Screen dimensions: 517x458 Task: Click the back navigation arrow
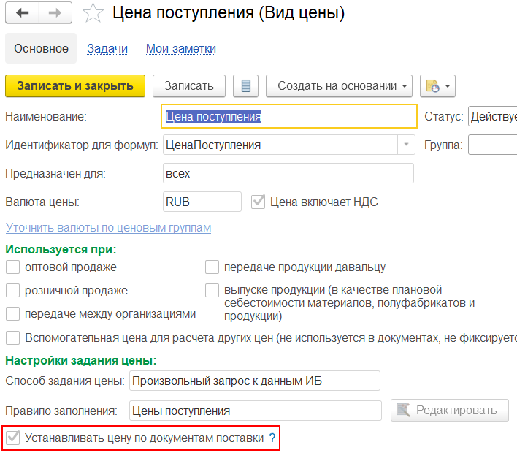coord(23,13)
